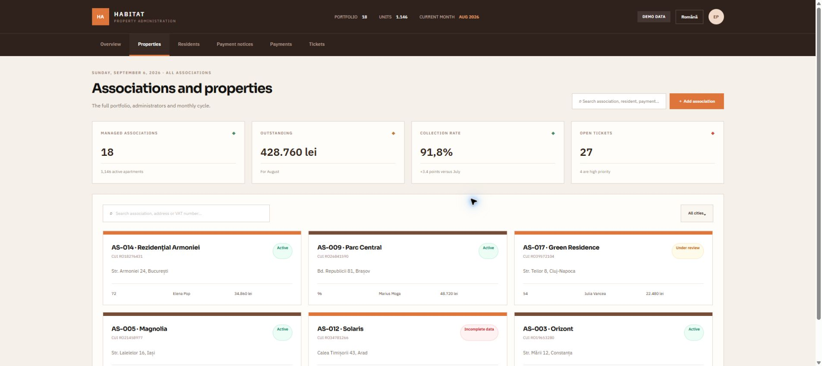Click the 34.860 lei amount
The image size is (822, 366).
pos(243,293)
